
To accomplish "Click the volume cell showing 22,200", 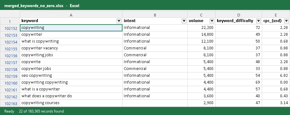I will pyautogui.click(x=201, y=28).
